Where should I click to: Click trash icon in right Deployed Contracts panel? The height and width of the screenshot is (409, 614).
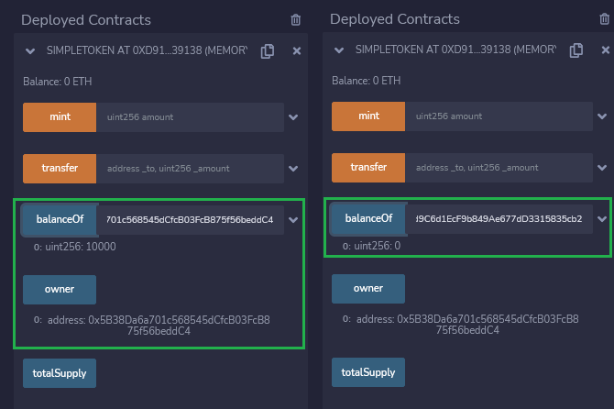pos(604,19)
